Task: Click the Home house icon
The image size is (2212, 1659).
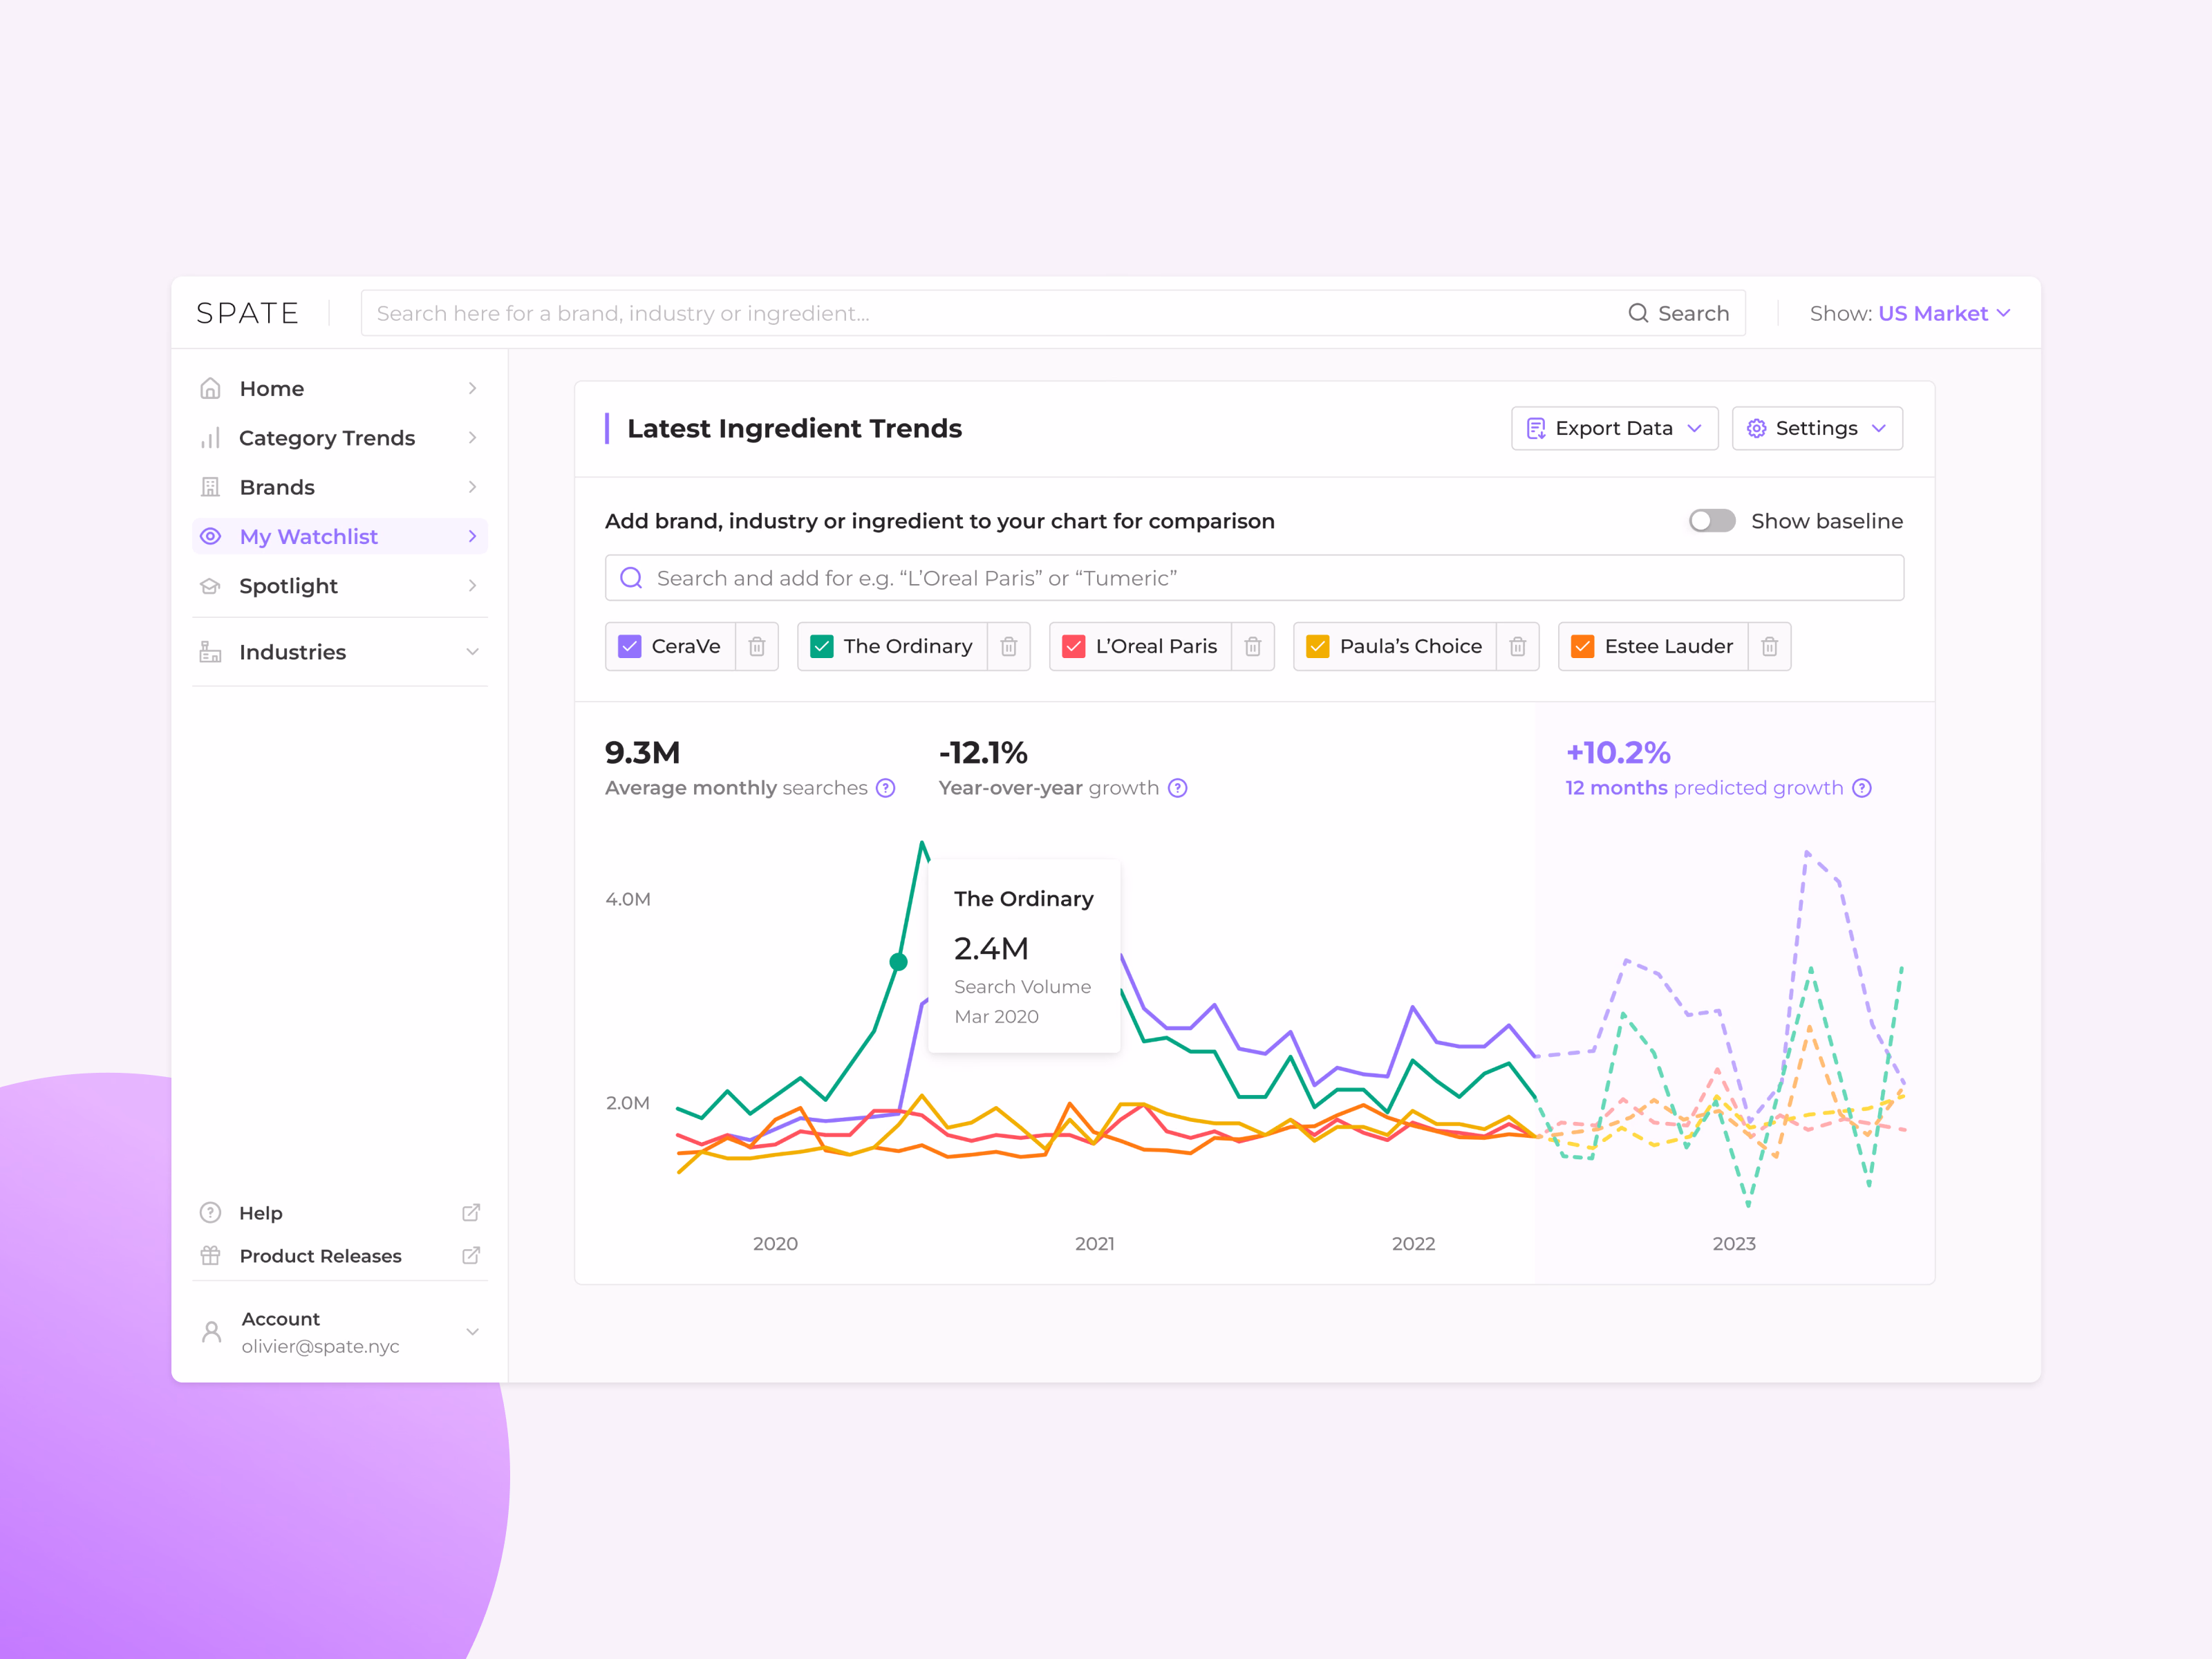Action: 210,389
